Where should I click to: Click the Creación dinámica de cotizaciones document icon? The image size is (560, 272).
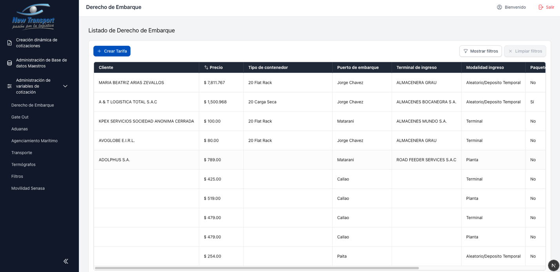tap(9, 43)
